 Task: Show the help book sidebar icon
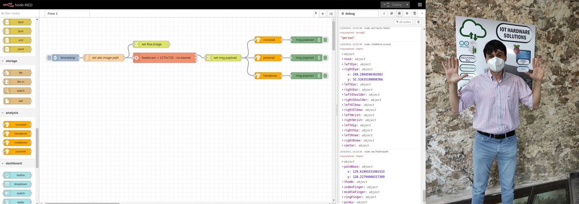pos(392,14)
